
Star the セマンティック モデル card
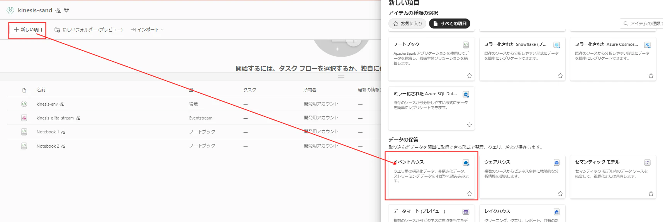(x=651, y=193)
